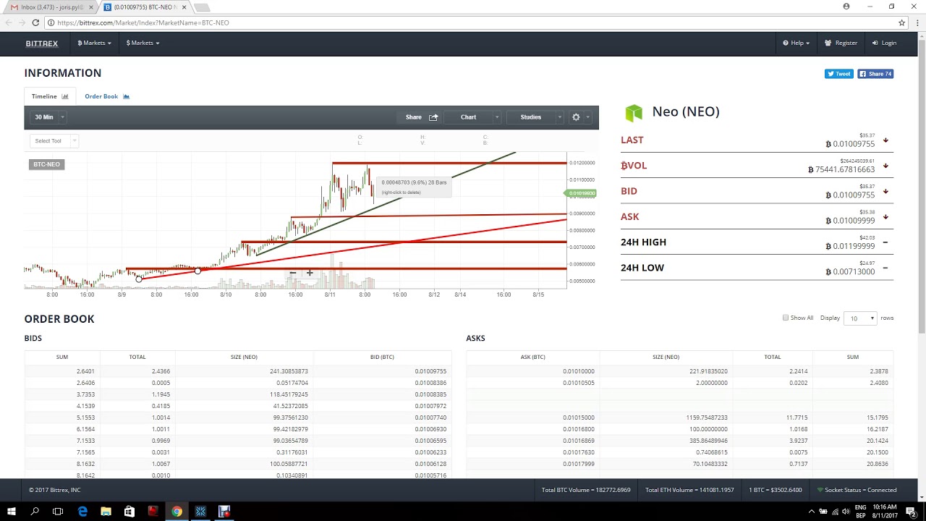Open chart settings gear menu
Screen dimensions: 926x521
pos(581,117)
